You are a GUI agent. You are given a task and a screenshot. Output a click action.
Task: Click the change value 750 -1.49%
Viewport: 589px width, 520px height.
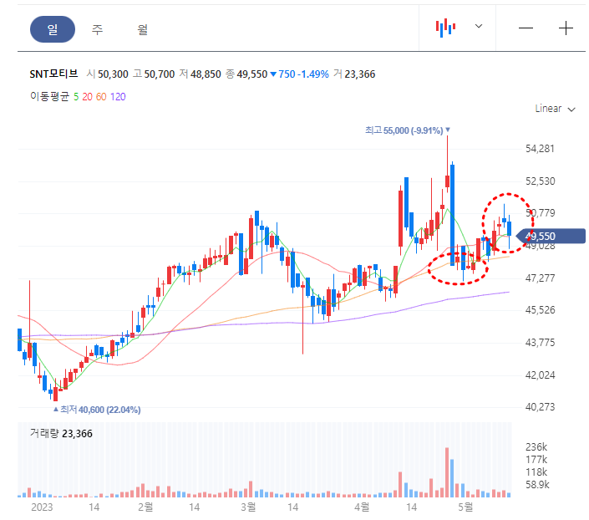click(300, 74)
